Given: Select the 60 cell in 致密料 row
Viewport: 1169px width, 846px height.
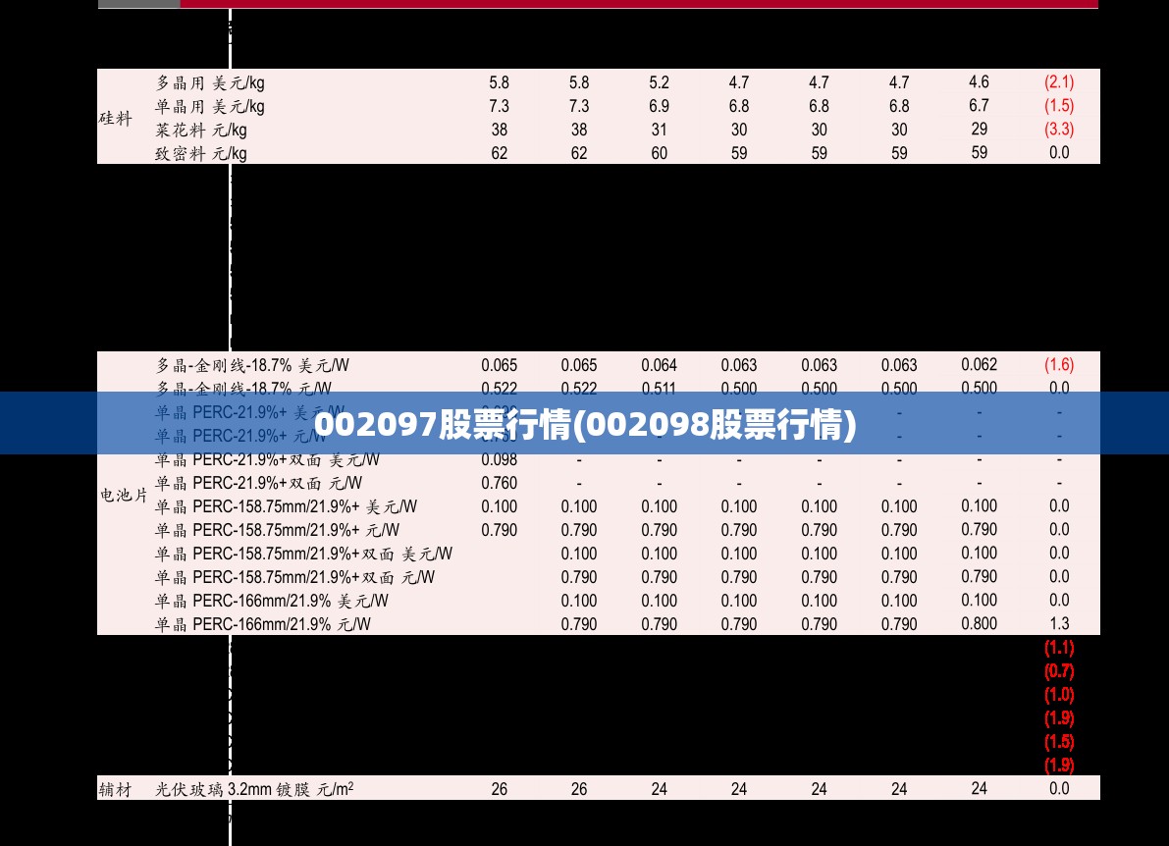Looking at the screenshot, I should pos(659,153).
